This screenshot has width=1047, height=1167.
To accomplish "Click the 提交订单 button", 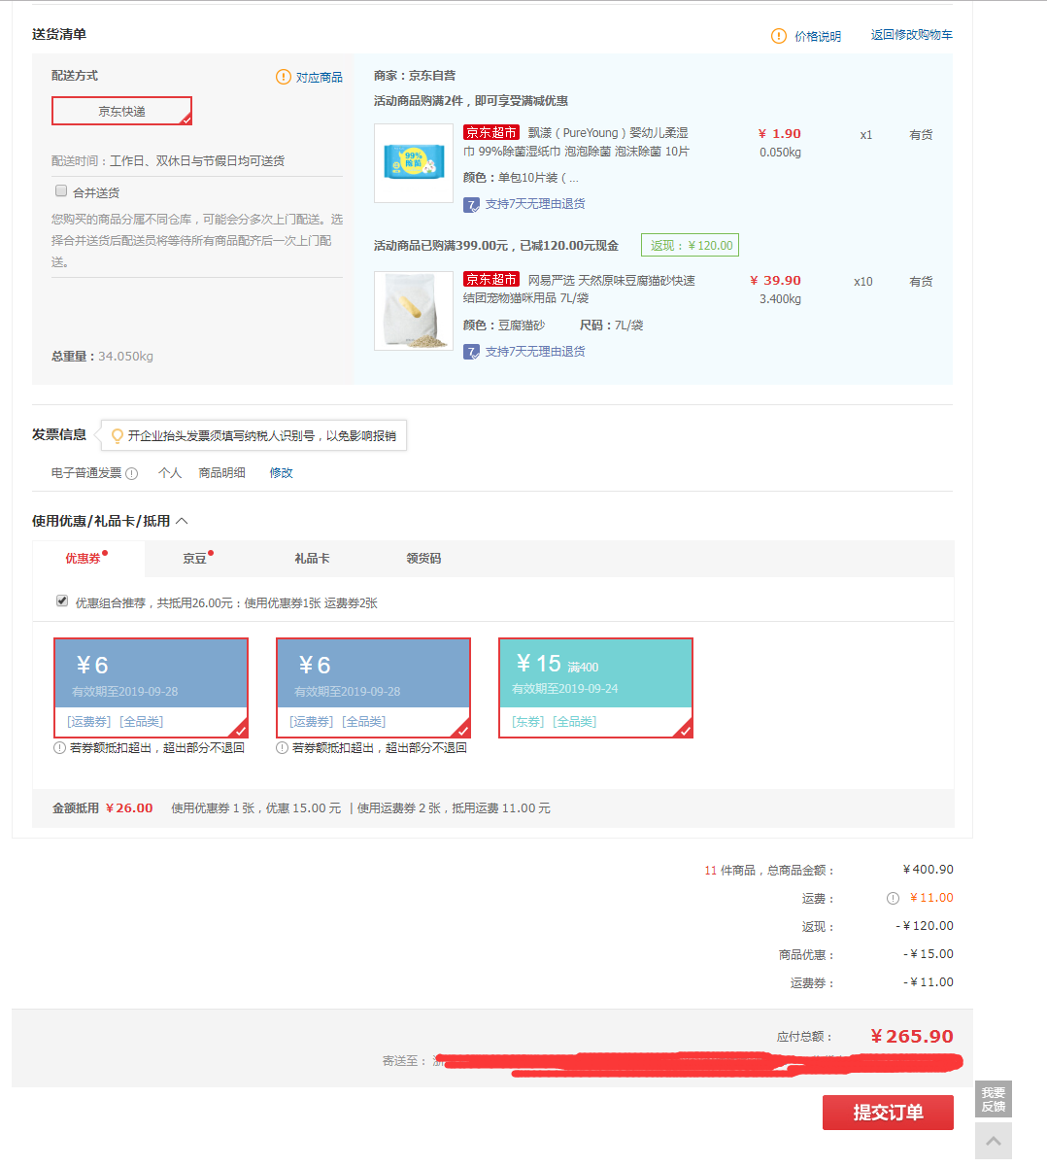I will pos(888,1113).
